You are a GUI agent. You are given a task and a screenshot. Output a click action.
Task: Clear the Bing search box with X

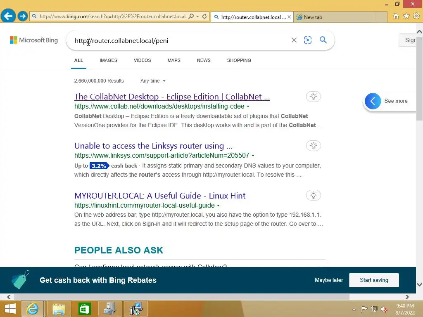pyautogui.click(x=294, y=40)
